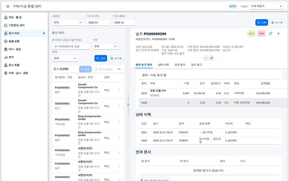The width and height of the screenshot is (289, 181).
Task: Click the 기간 (종료) field
Action: point(124,22)
